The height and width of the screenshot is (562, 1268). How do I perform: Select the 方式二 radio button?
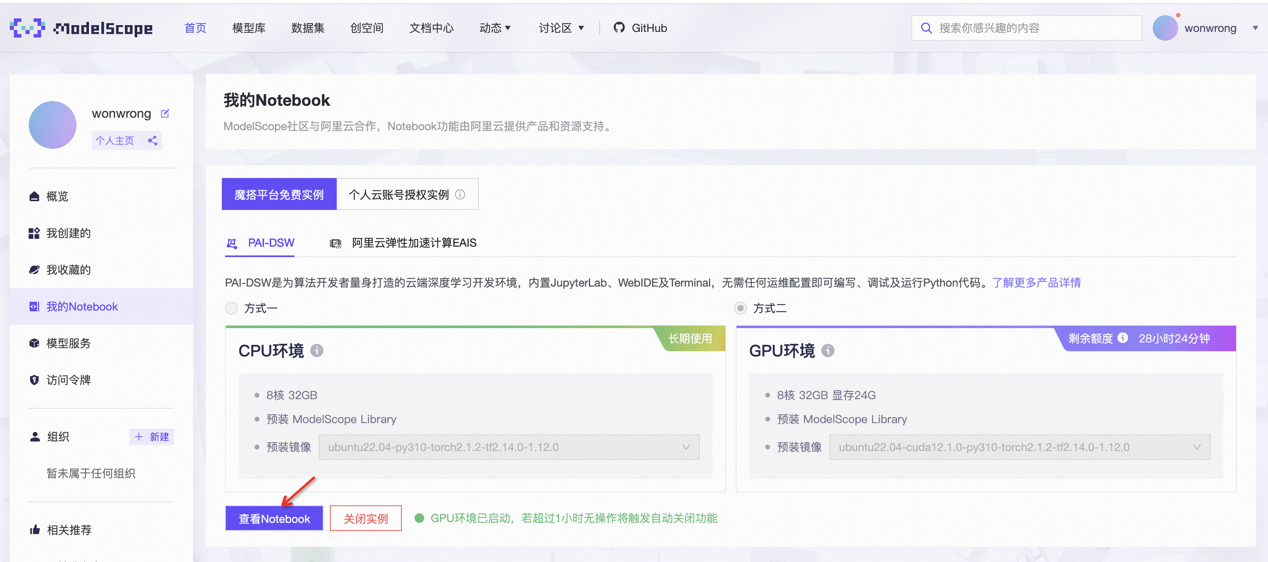click(x=740, y=308)
